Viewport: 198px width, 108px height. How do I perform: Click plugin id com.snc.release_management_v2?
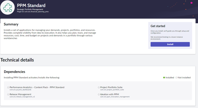22,97
